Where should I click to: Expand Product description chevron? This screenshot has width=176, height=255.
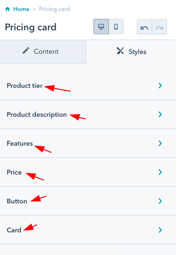pos(160,114)
